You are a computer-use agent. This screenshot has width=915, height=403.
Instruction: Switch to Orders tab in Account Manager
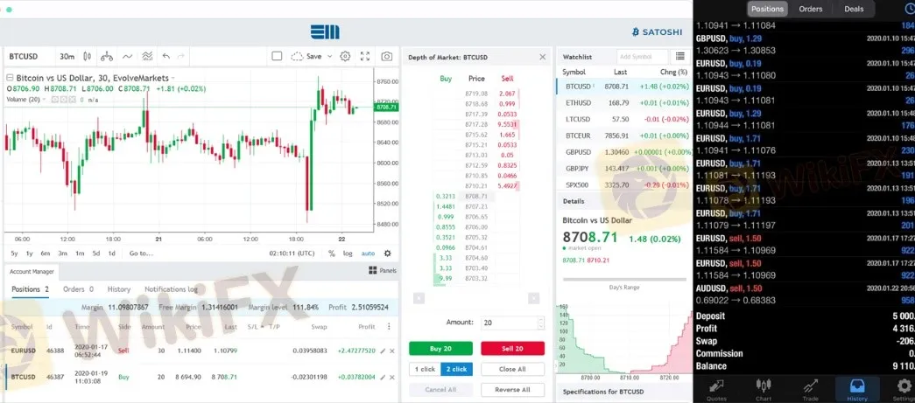78,288
